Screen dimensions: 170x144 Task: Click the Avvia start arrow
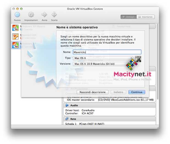44,14
